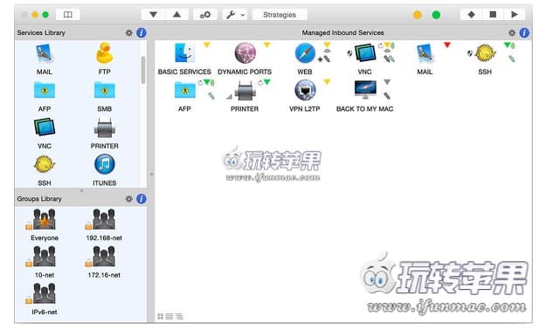Show Groups Library info
The image size is (546, 330).
141,199
